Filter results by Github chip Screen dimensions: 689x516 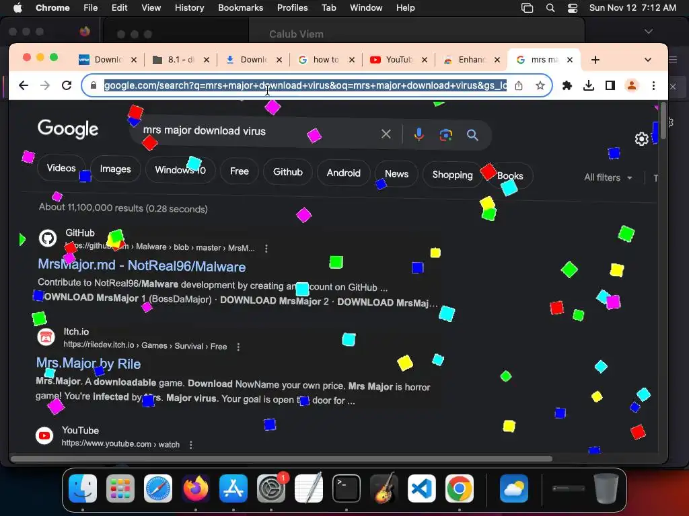tap(288, 171)
